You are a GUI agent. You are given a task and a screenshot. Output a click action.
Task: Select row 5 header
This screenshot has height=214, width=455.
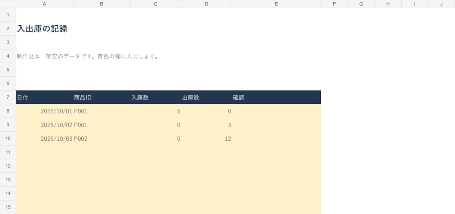pyautogui.click(x=8, y=70)
